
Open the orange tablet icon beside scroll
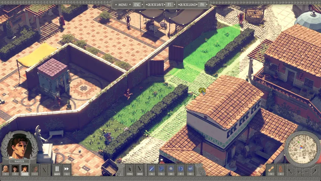pos(281,170)
